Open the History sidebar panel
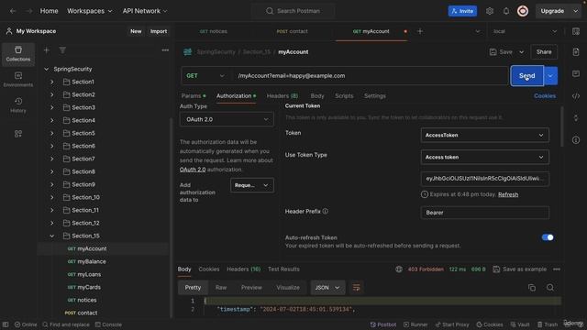 [18, 105]
